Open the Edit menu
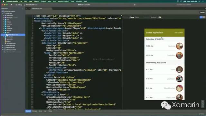This screenshot has width=206, height=116. [25, 1]
